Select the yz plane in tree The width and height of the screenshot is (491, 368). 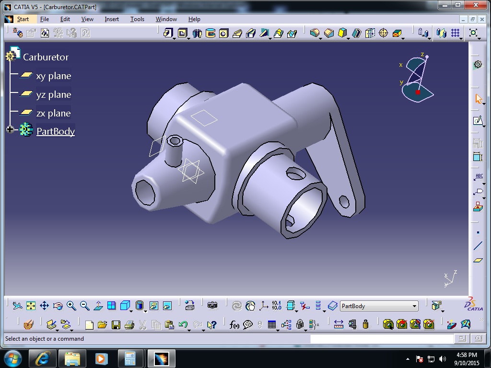pyautogui.click(x=54, y=94)
